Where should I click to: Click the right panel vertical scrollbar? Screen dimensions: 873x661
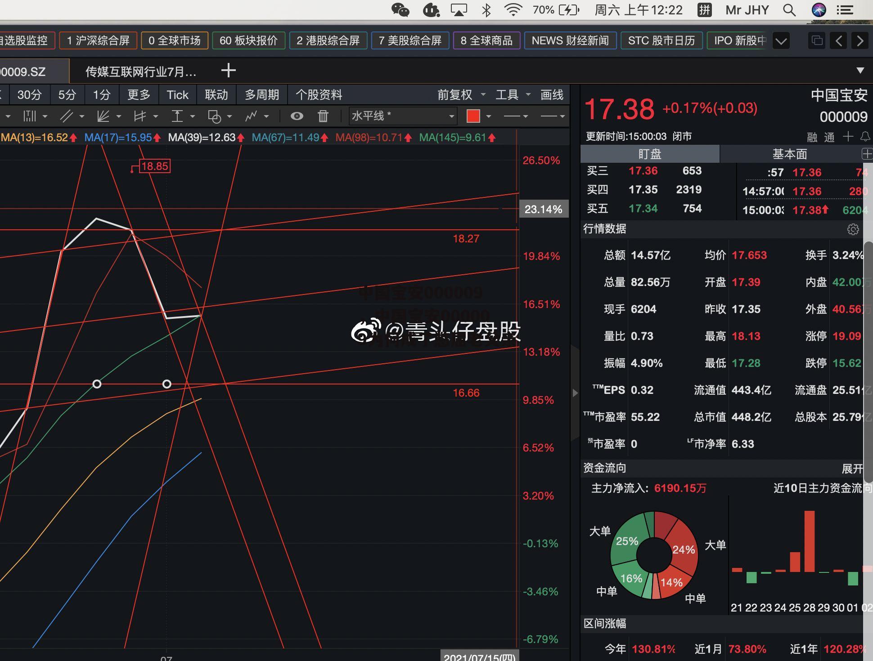(868, 362)
